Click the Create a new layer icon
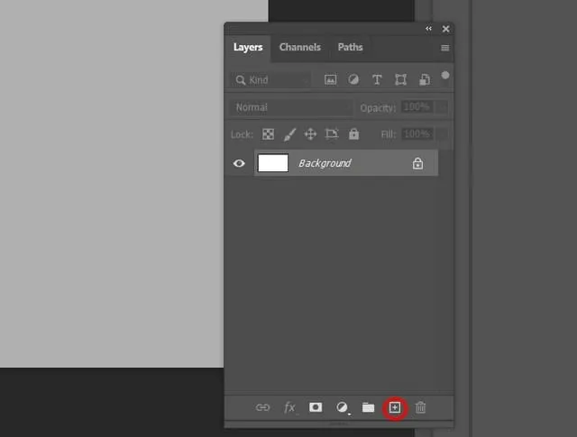The image size is (577, 437). [x=395, y=407]
